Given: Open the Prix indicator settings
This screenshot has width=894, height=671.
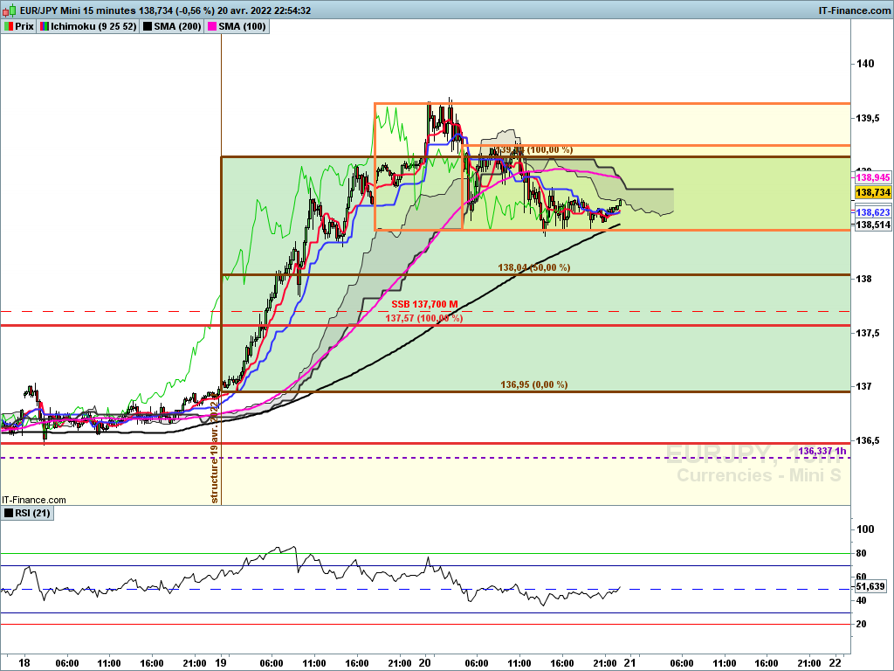Looking at the screenshot, I should [x=24, y=27].
